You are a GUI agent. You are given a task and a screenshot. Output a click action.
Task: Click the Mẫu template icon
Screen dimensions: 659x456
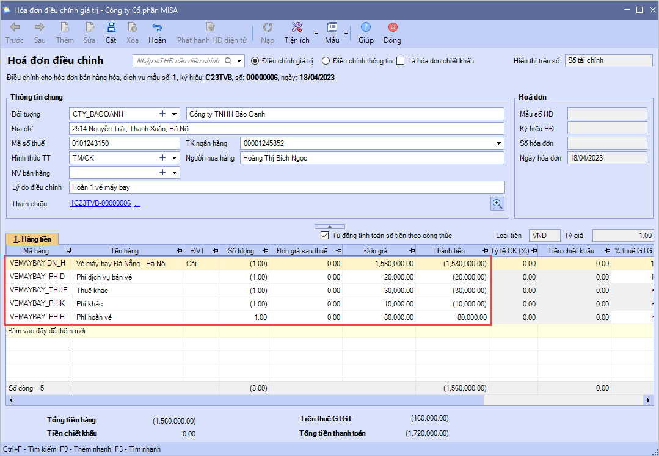click(332, 27)
